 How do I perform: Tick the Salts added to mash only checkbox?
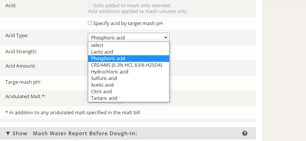(x=90, y=5)
